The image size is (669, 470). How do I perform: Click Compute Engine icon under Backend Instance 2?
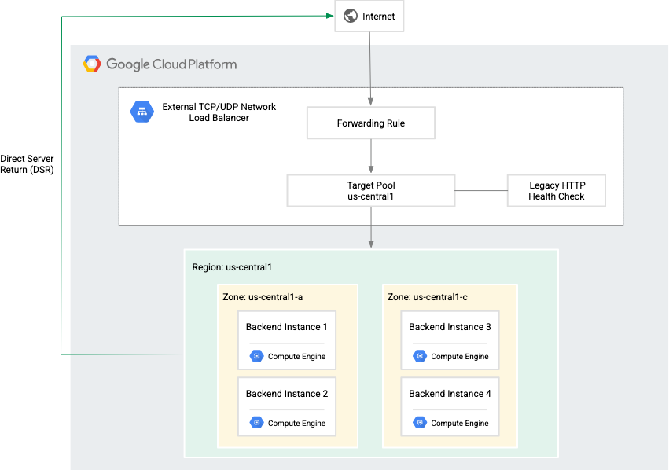pyautogui.click(x=256, y=423)
